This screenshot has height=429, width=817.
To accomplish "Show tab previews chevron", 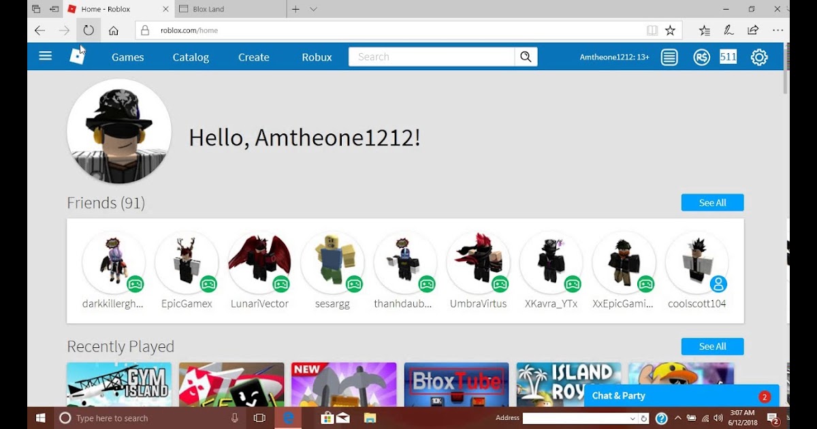I will tap(313, 10).
